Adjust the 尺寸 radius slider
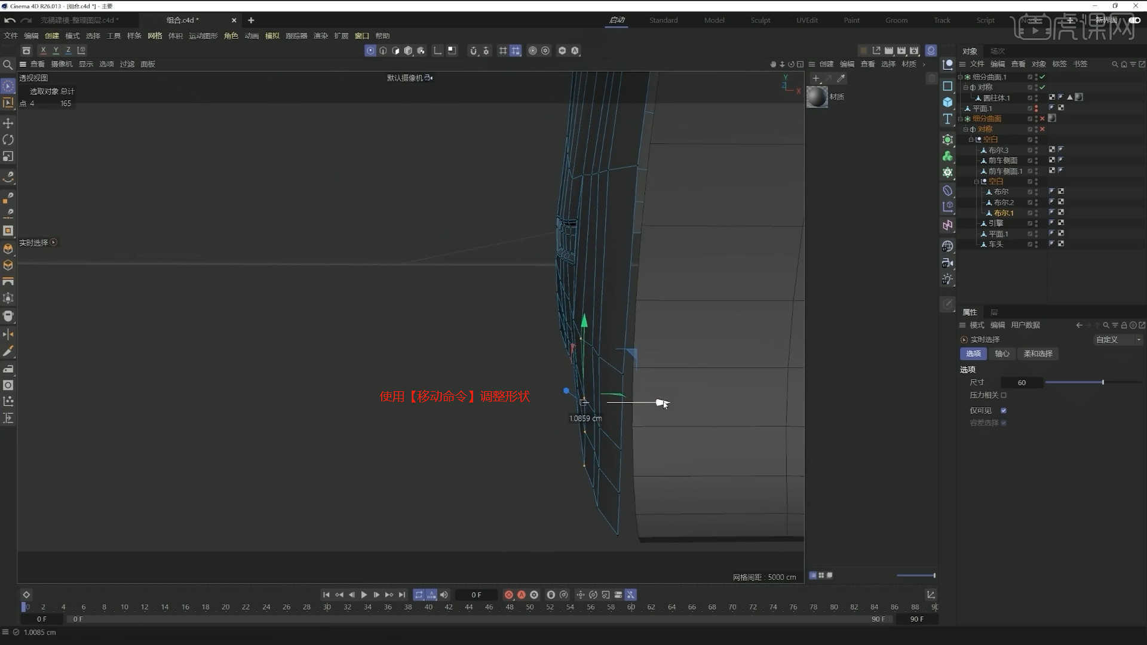This screenshot has height=645, width=1147. (x=1093, y=382)
